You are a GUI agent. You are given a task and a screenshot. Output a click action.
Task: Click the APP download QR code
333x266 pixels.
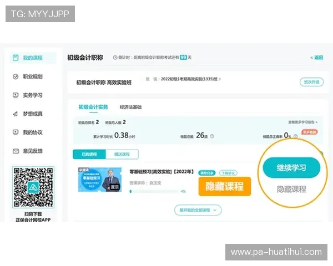(33, 187)
